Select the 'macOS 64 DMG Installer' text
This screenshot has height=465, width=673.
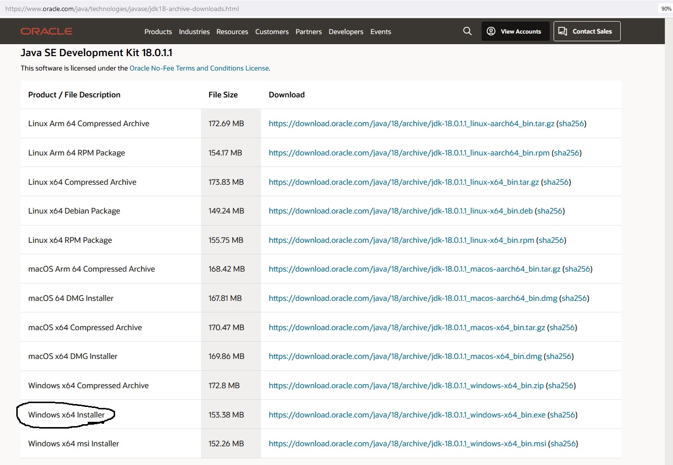71,298
